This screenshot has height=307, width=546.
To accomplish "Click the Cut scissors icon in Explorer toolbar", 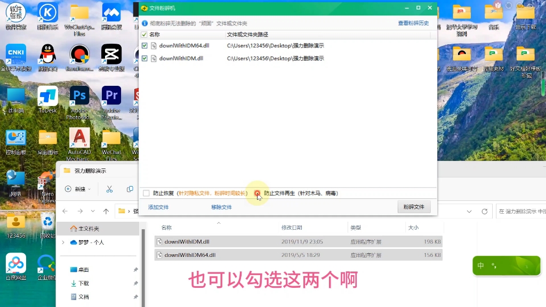I will 108,189.
